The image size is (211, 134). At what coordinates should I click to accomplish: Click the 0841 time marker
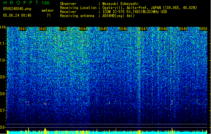pos(22,29)
